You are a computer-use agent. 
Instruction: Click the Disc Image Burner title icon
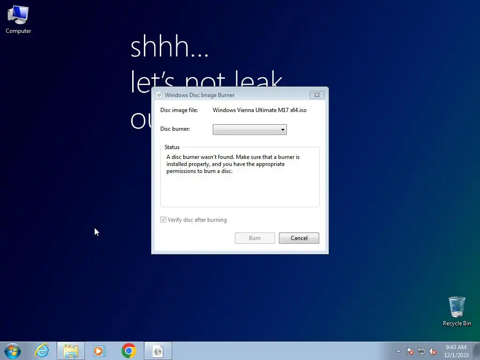click(159, 95)
